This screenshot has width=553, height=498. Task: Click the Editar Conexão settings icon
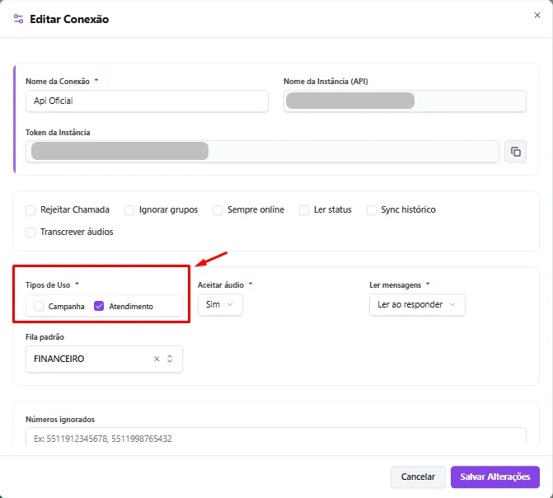click(18, 19)
